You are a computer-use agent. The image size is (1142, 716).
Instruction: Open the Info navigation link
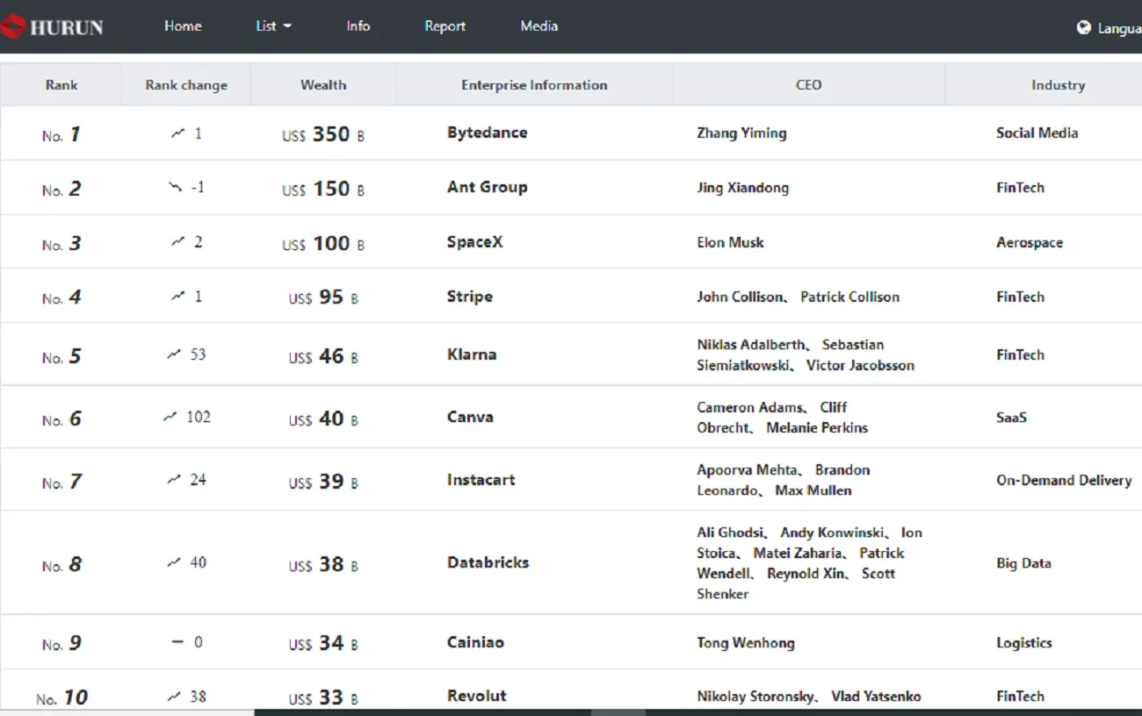click(x=358, y=26)
